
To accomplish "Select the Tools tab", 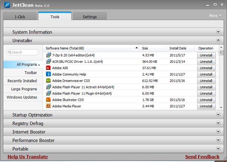I will pos(55,16).
